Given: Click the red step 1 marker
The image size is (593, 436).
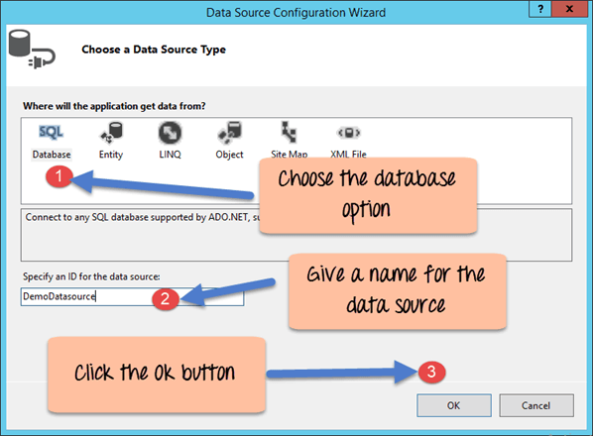Looking at the screenshot, I should tap(59, 176).
